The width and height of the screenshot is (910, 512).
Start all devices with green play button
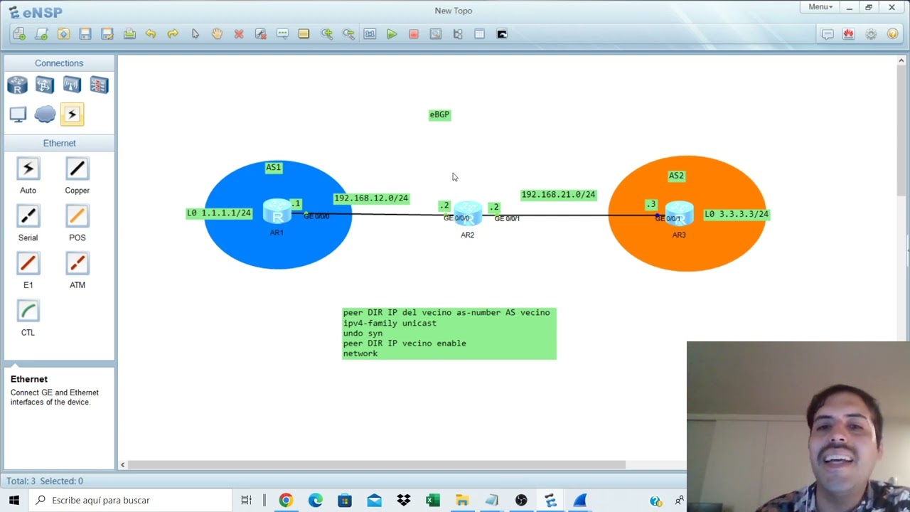click(392, 34)
